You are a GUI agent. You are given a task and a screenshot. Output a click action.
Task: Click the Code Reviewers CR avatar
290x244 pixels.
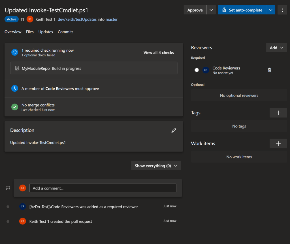click(x=206, y=70)
